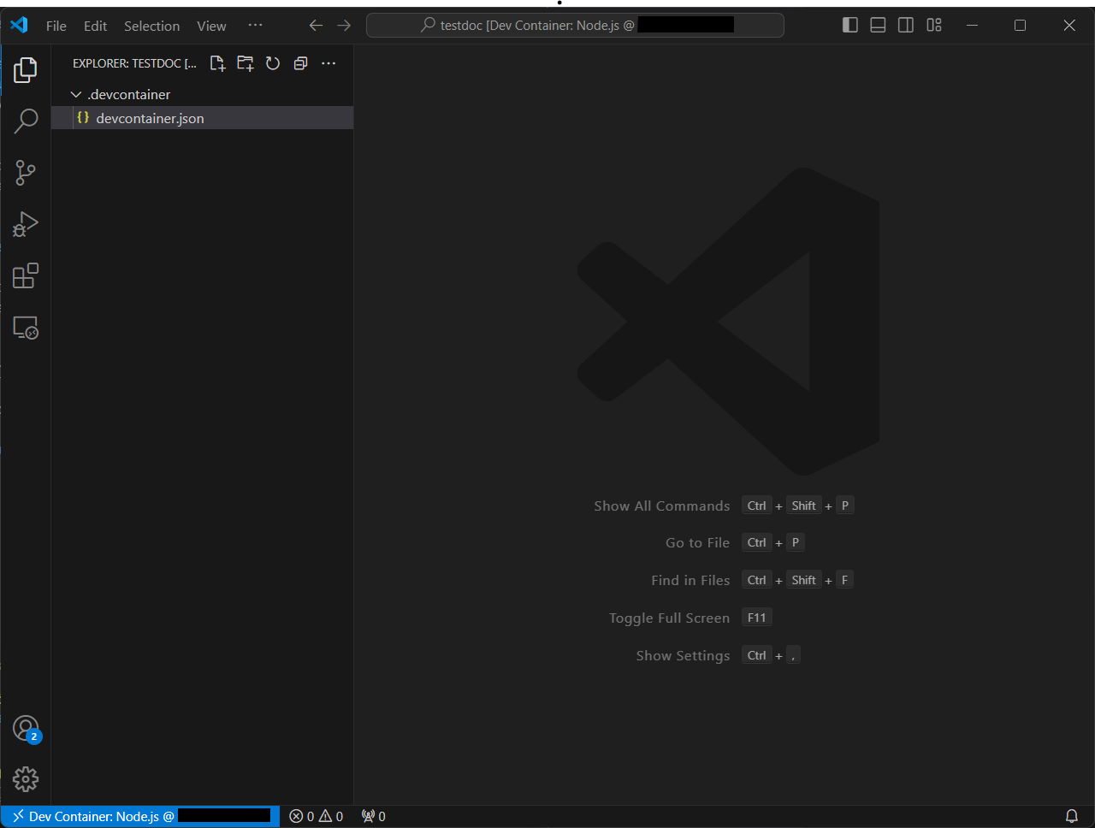Toggle the primary side bar
The image size is (1095, 828).
850,25
